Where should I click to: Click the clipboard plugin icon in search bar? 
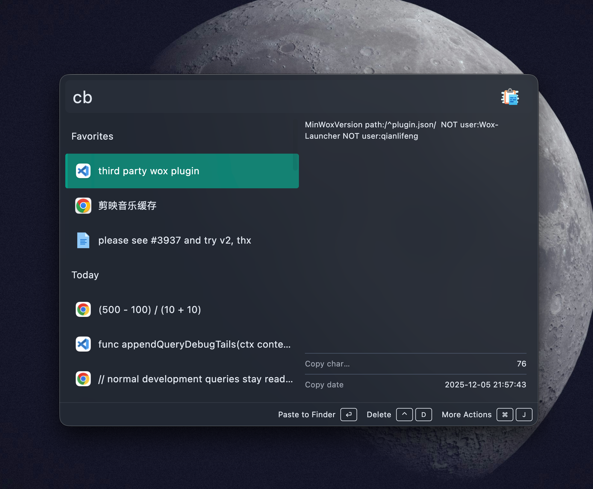click(x=510, y=97)
